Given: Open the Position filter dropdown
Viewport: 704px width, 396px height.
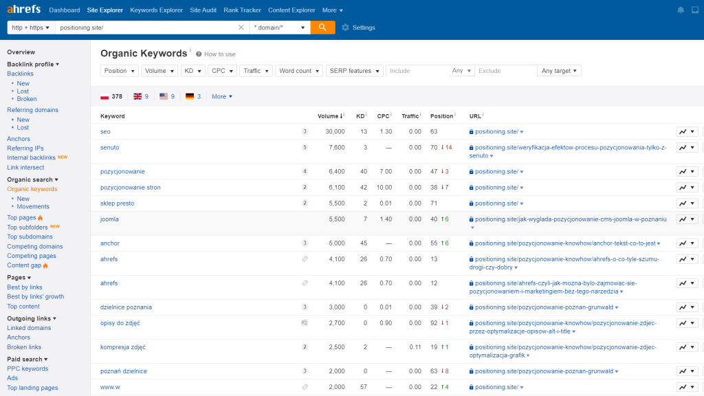Looking at the screenshot, I should (118, 70).
